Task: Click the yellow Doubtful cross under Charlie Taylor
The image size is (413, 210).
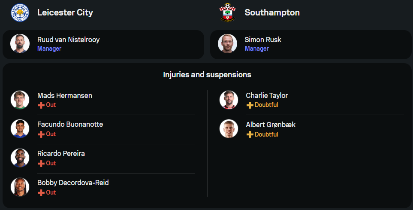Action: [250, 105]
